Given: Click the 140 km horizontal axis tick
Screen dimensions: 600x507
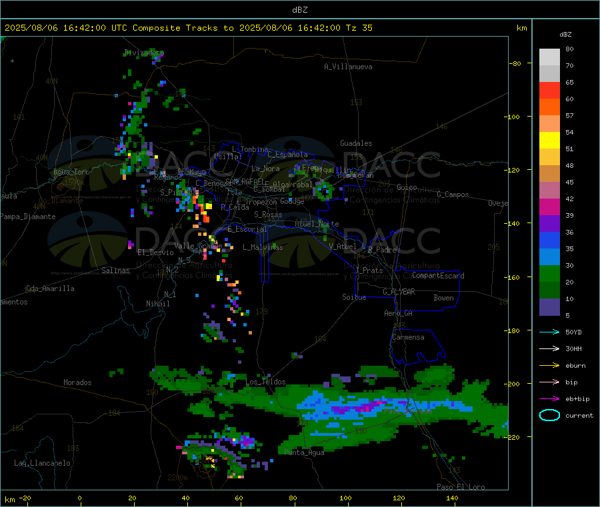Looking at the screenshot, I should coord(452,498).
